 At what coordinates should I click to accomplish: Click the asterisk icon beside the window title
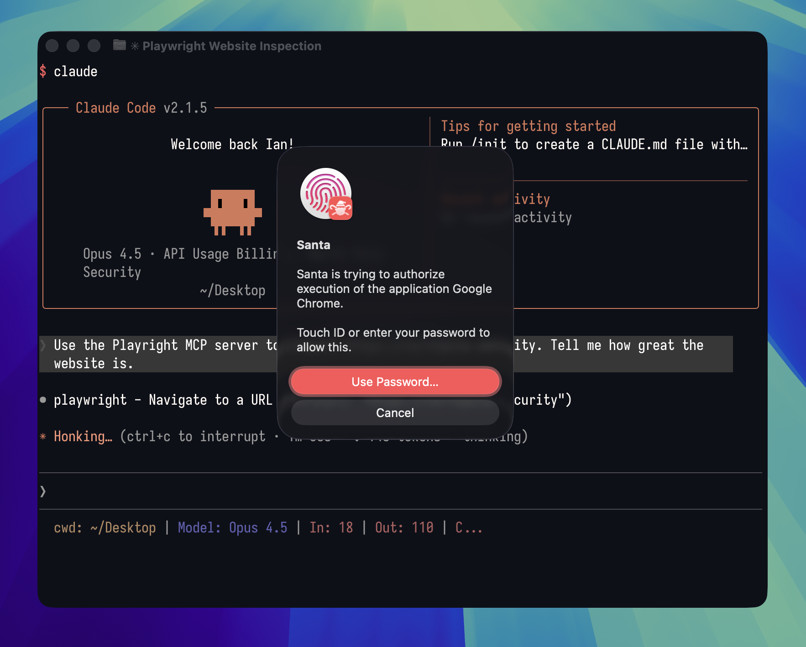[135, 46]
